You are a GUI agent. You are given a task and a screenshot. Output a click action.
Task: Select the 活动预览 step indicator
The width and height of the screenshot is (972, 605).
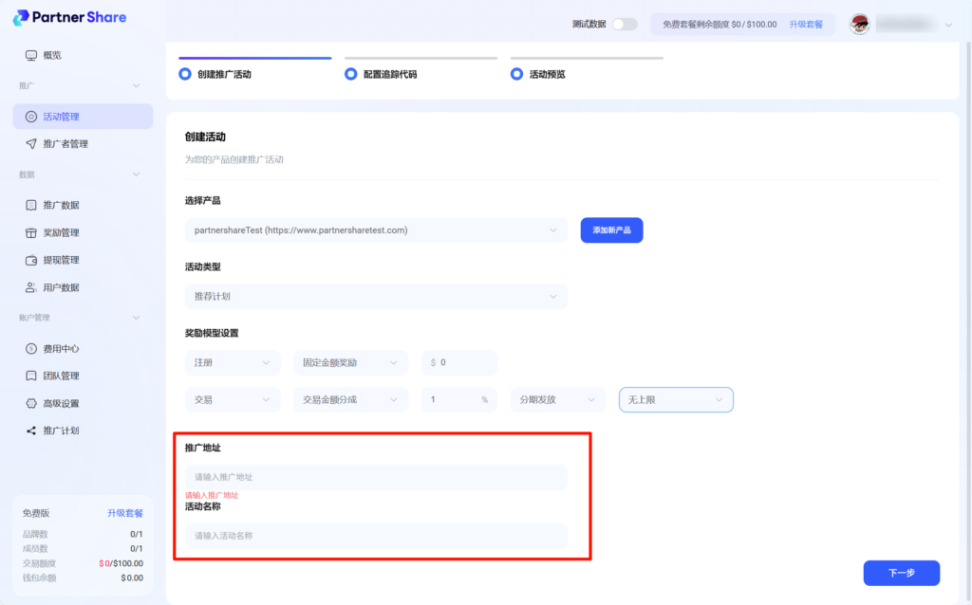click(517, 74)
